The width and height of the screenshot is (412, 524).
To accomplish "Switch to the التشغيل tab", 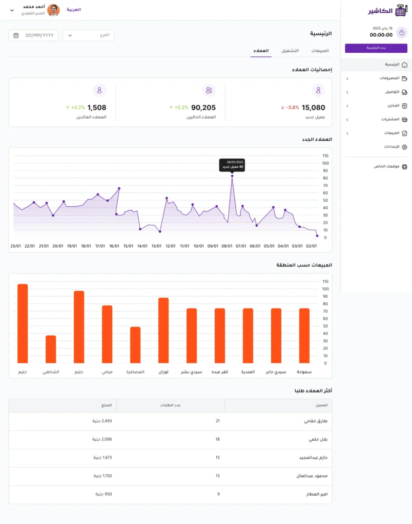I will pyautogui.click(x=290, y=51).
